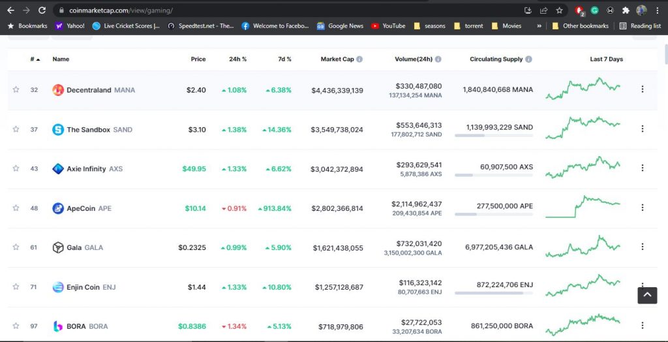The height and width of the screenshot is (342, 668).
Task: Open more options for Gala row
Action: (643, 247)
